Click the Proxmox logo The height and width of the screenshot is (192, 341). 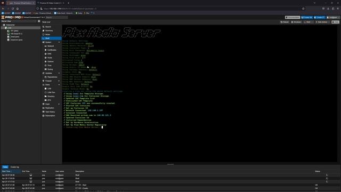click(12, 17)
